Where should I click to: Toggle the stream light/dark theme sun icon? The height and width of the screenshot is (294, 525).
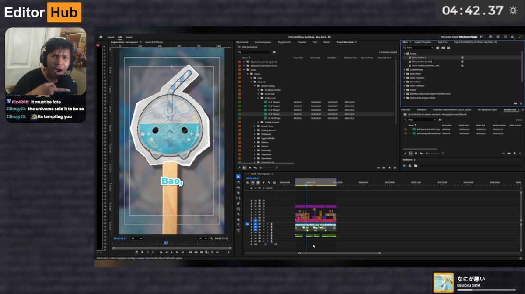(512, 10)
